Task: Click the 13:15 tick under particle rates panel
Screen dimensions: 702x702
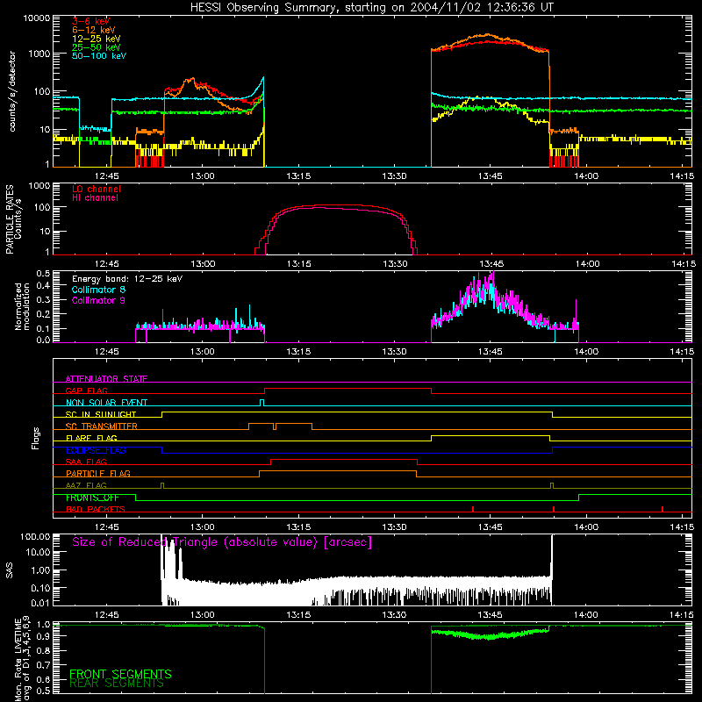Action: pos(299,264)
